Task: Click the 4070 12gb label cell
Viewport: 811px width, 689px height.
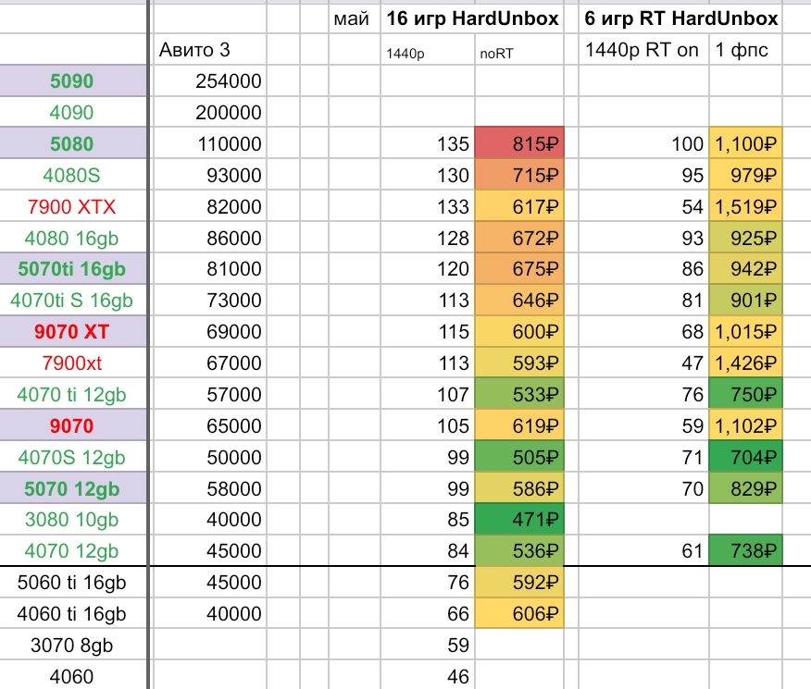Action: coord(73,550)
